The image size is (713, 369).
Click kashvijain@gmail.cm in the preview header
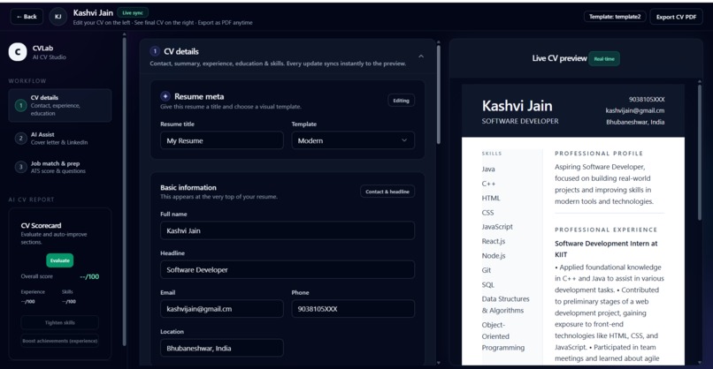(635, 110)
